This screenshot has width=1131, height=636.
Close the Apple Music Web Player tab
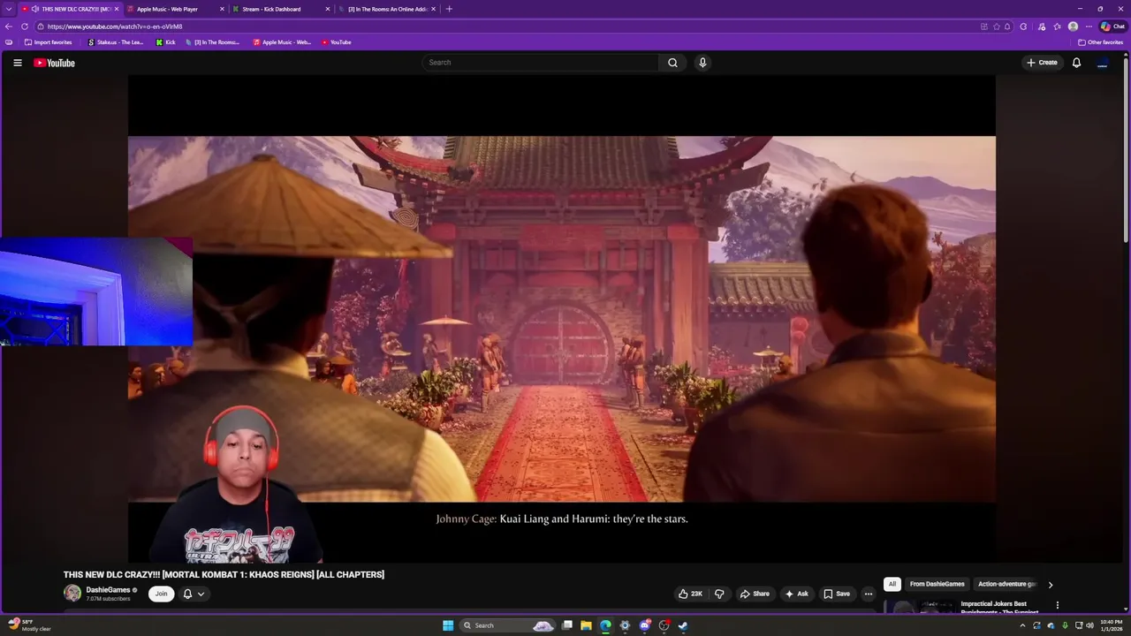point(222,9)
